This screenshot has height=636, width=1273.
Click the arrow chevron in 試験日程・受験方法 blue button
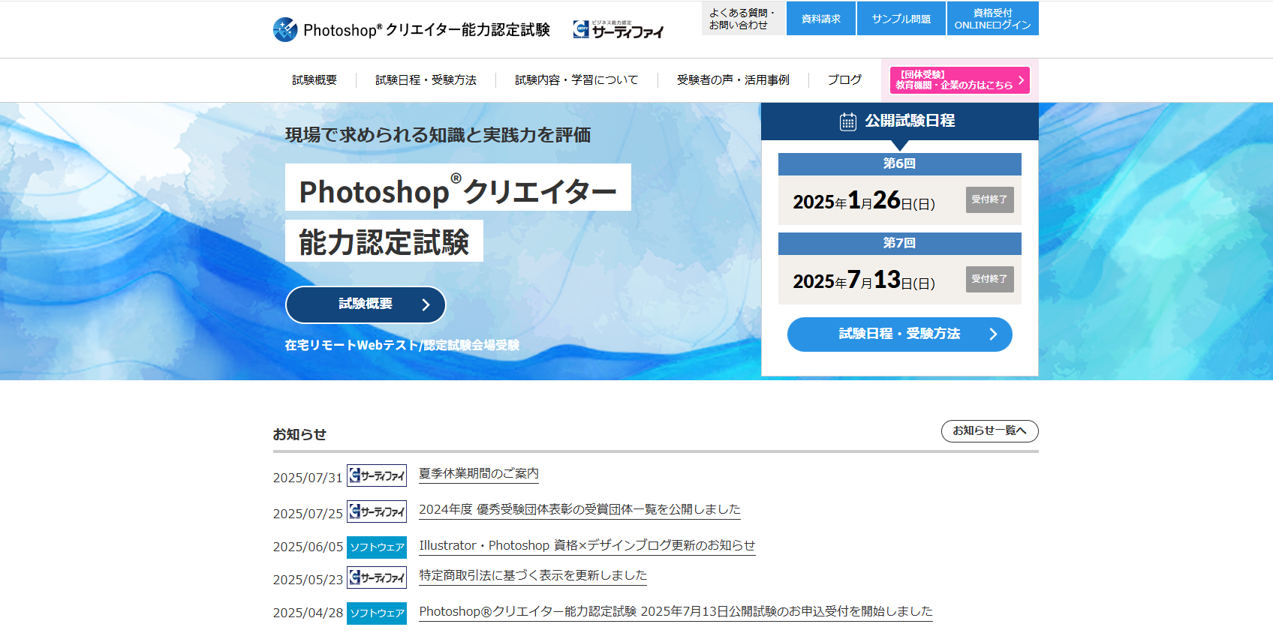993,334
